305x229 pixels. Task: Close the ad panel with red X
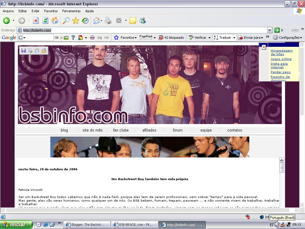[x=264, y=47]
